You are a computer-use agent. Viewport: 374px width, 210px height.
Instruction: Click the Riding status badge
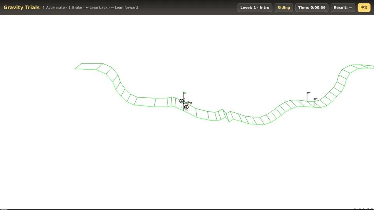(284, 8)
